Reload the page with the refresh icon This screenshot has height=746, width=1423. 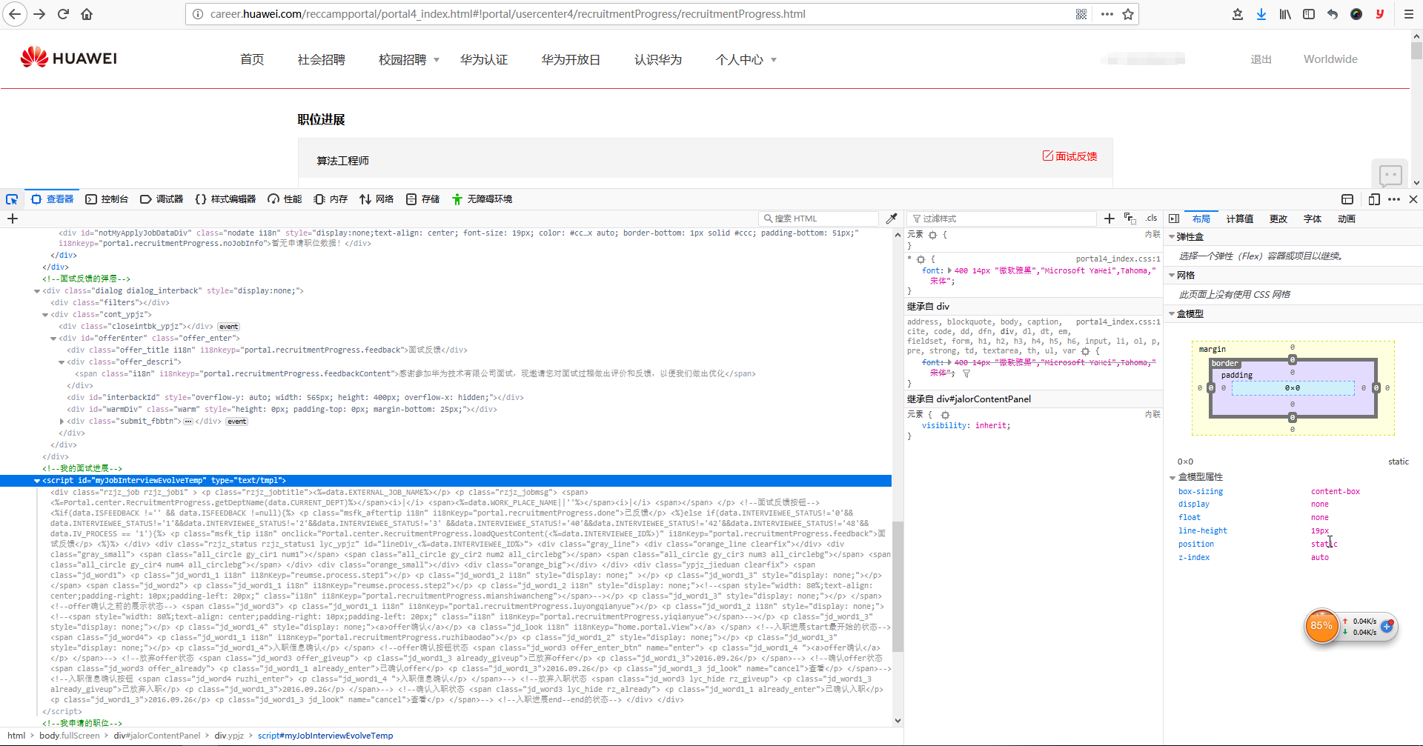point(63,14)
